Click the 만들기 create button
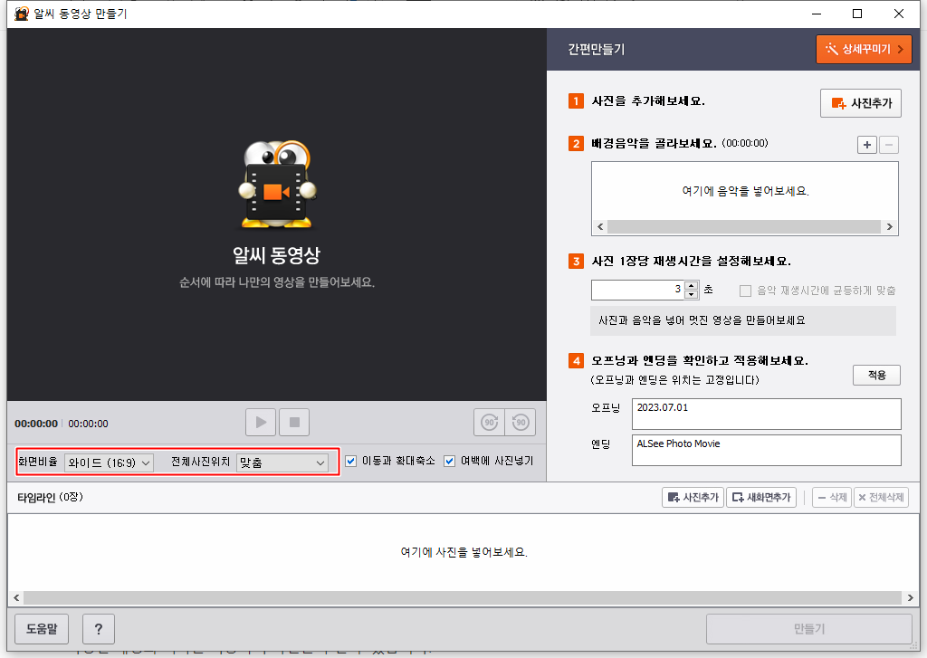Viewport: 927px width, 658px height. tap(808, 628)
